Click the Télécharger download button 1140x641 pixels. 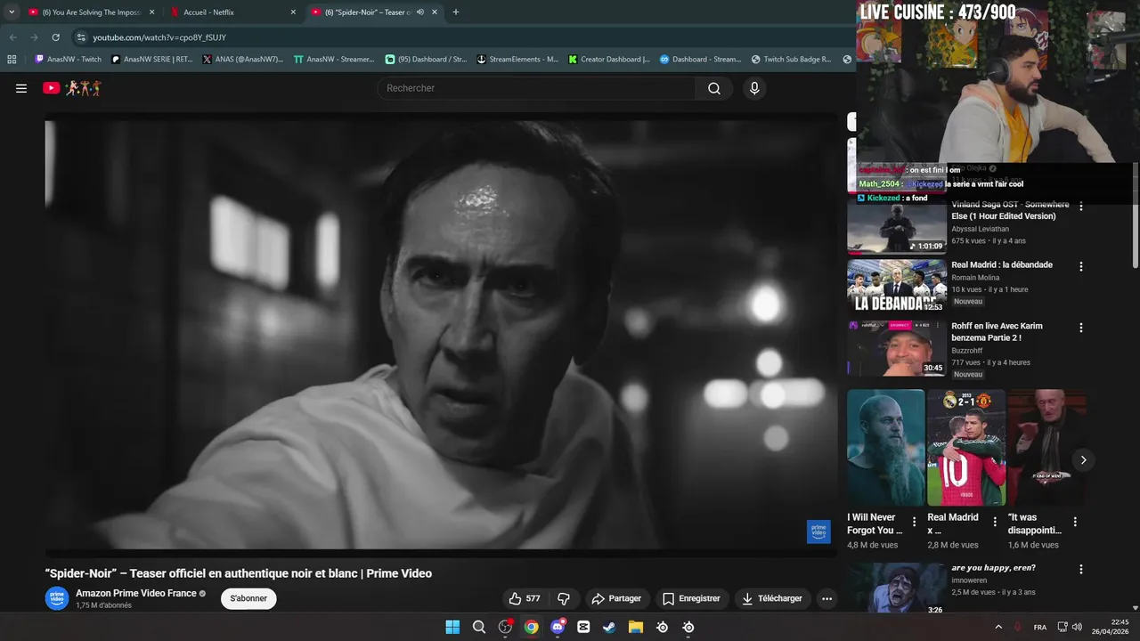[772, 598]
